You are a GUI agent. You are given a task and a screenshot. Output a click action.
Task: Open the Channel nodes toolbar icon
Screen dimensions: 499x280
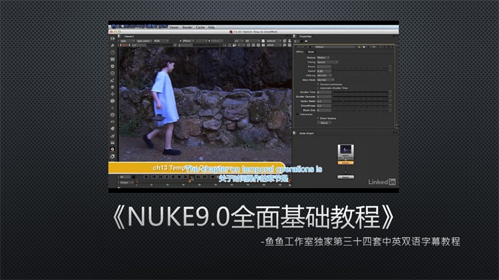[112, 59]
